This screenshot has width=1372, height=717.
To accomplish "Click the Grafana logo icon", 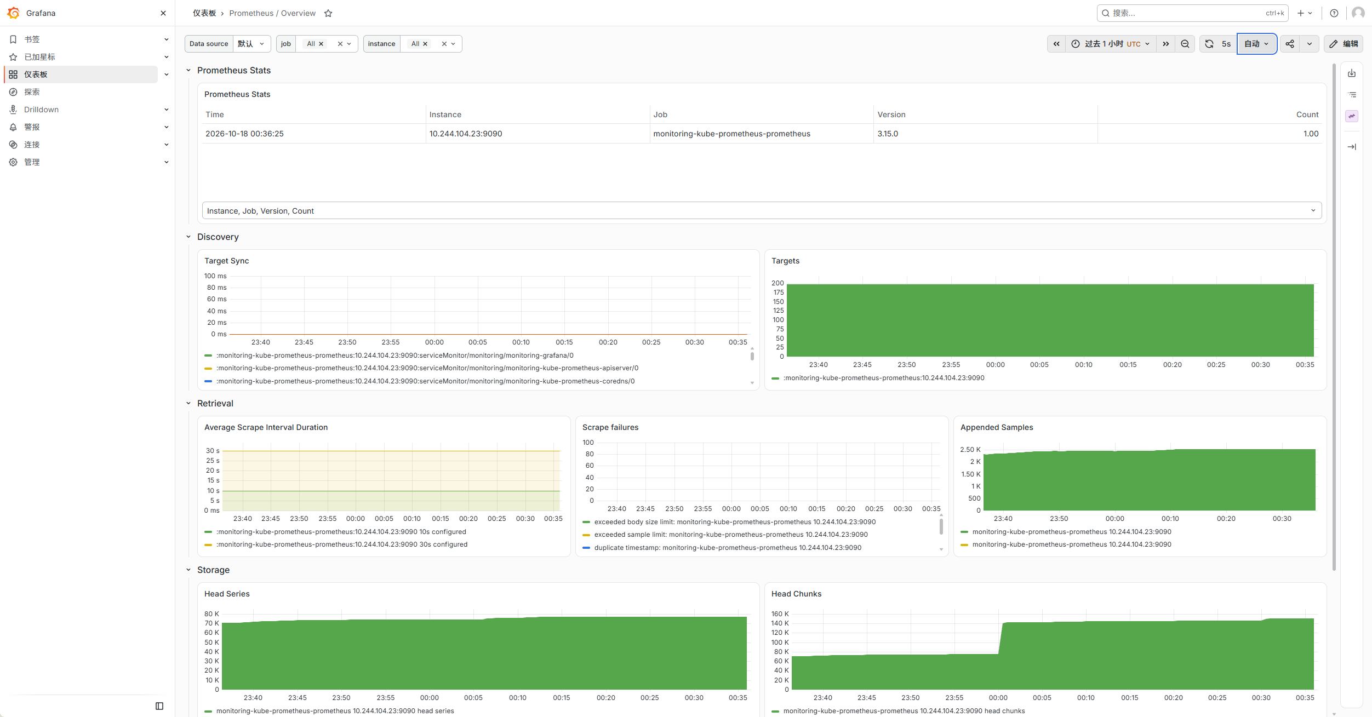I will tap(14, 13).
